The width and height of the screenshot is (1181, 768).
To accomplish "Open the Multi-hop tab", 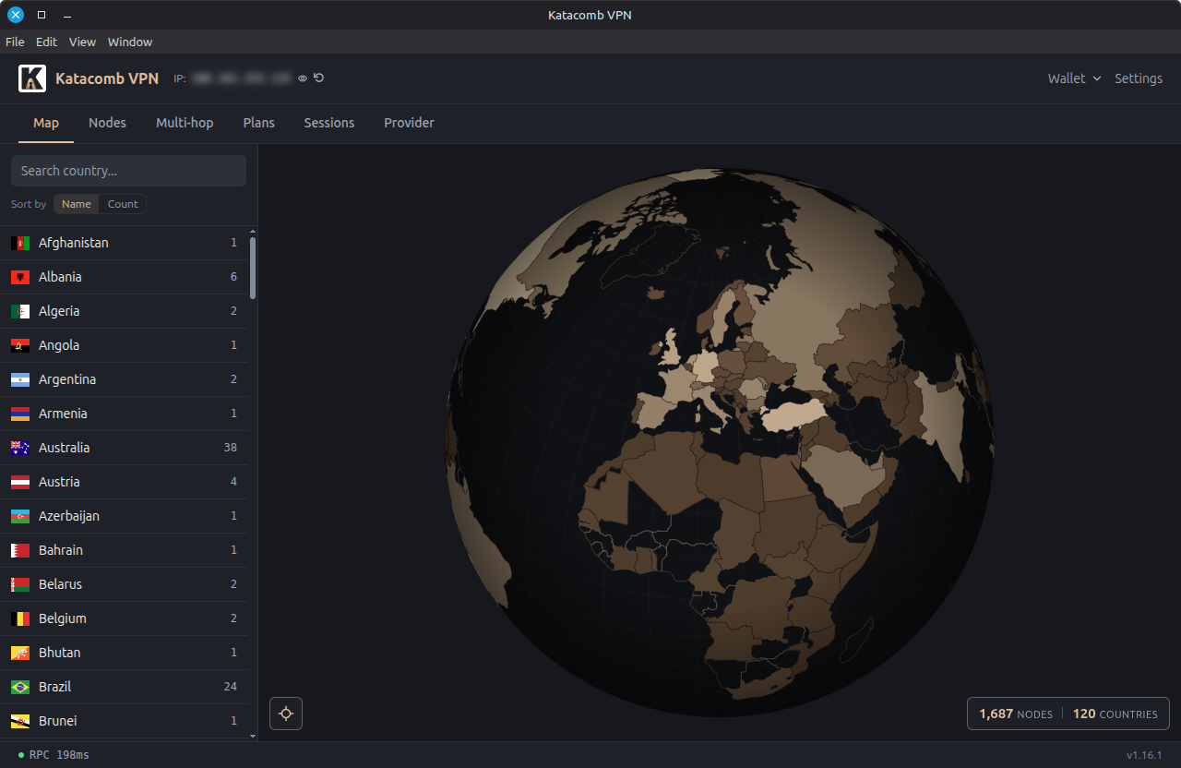I will (x=185, y=123).
